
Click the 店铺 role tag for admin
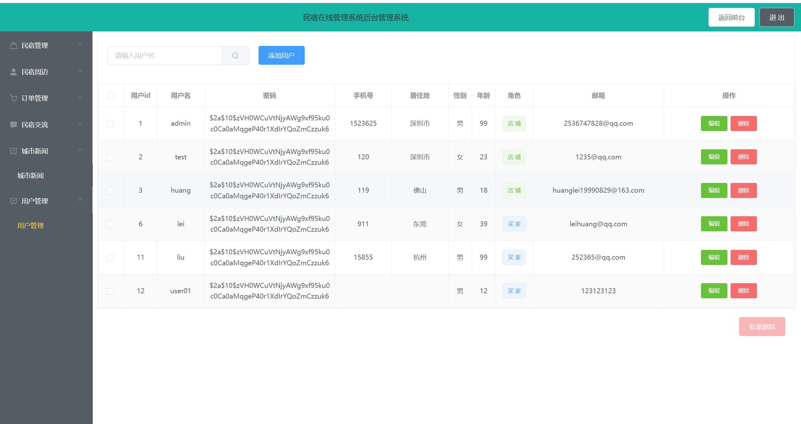[514, 124]
